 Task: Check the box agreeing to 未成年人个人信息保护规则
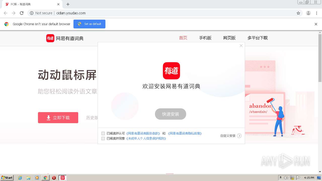click(x=103, y=139)
